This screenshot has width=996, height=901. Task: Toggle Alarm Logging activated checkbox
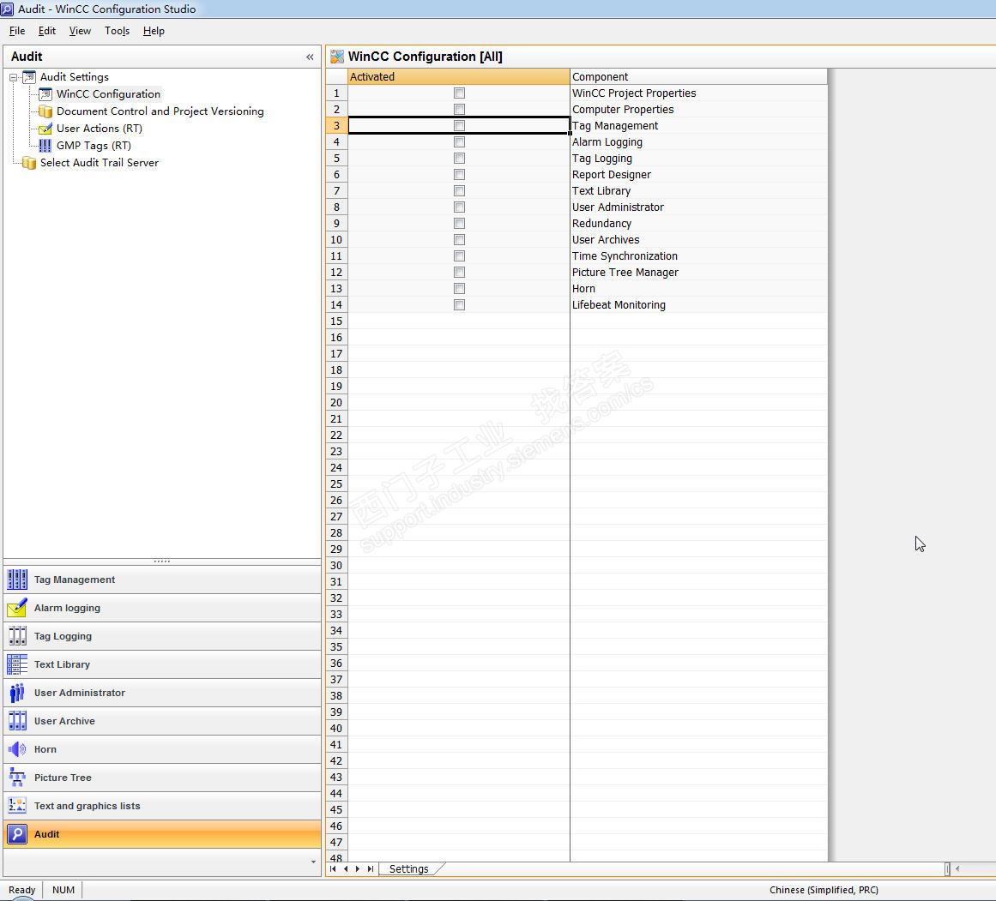[x=459, y=141]
